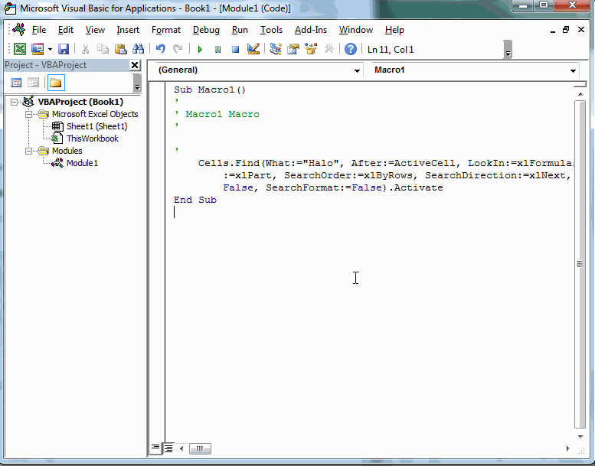Viewport: 595px width, 466px height.
Task: Click vertical scrollbar down arrow
Action: [x=580, y=436]
